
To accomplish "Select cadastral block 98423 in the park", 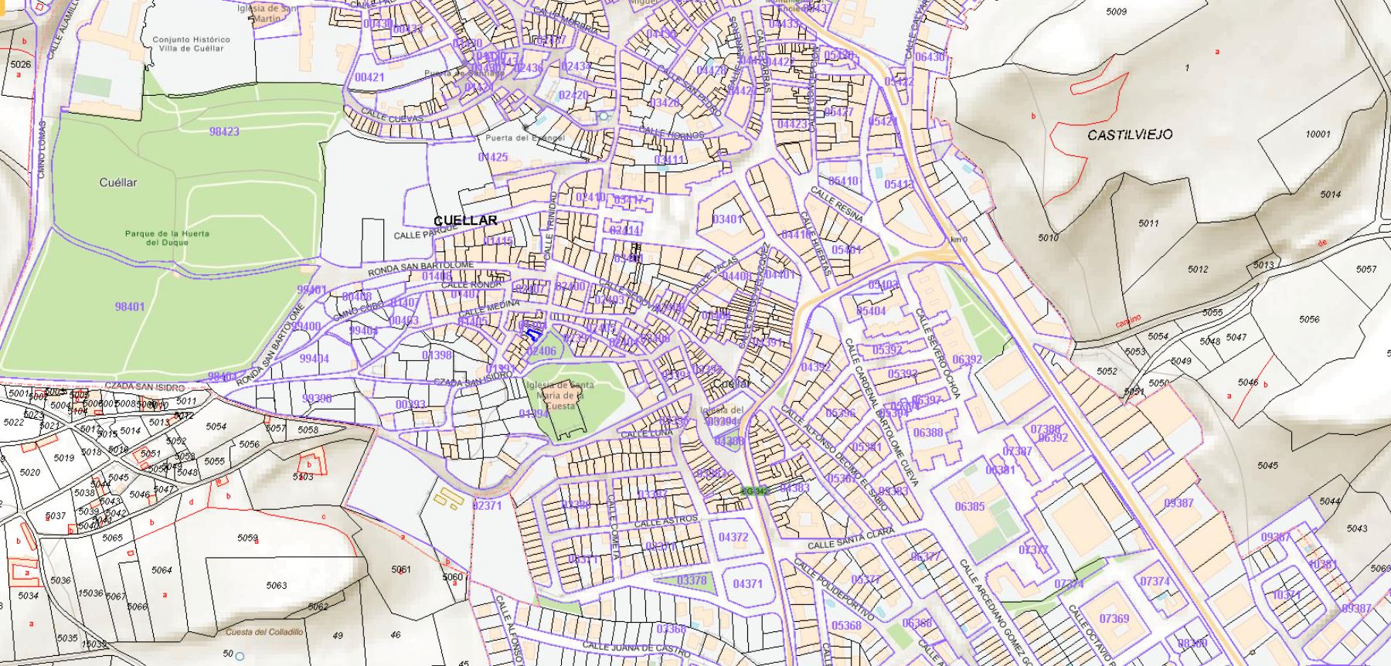I will [x=224, y=132].
